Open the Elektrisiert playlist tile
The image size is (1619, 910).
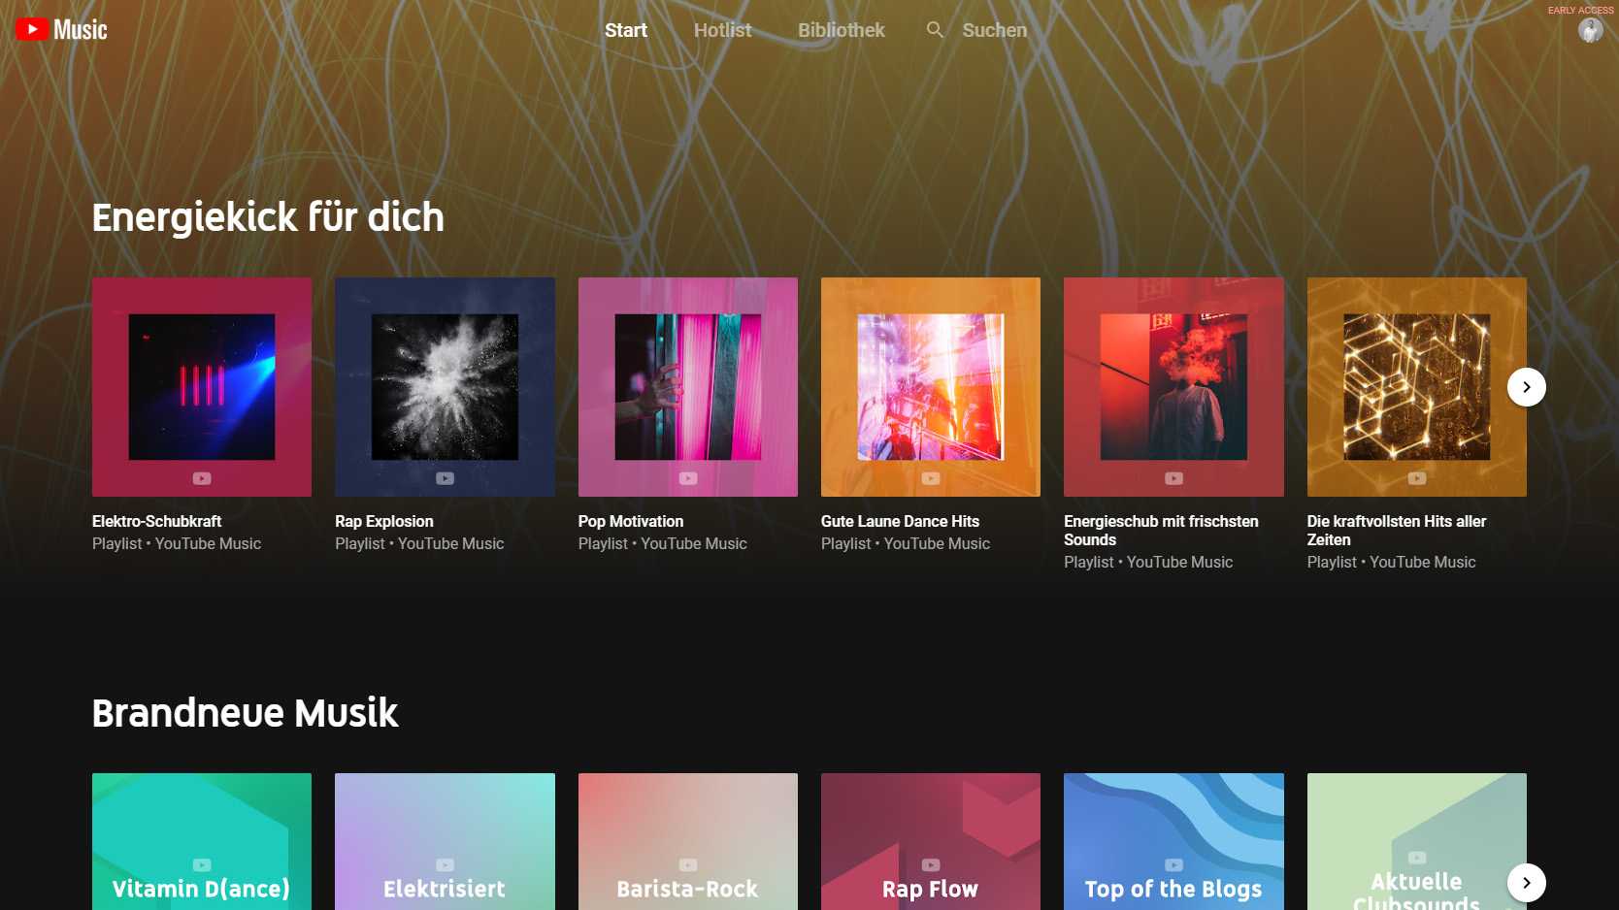(x=445, y=841)
